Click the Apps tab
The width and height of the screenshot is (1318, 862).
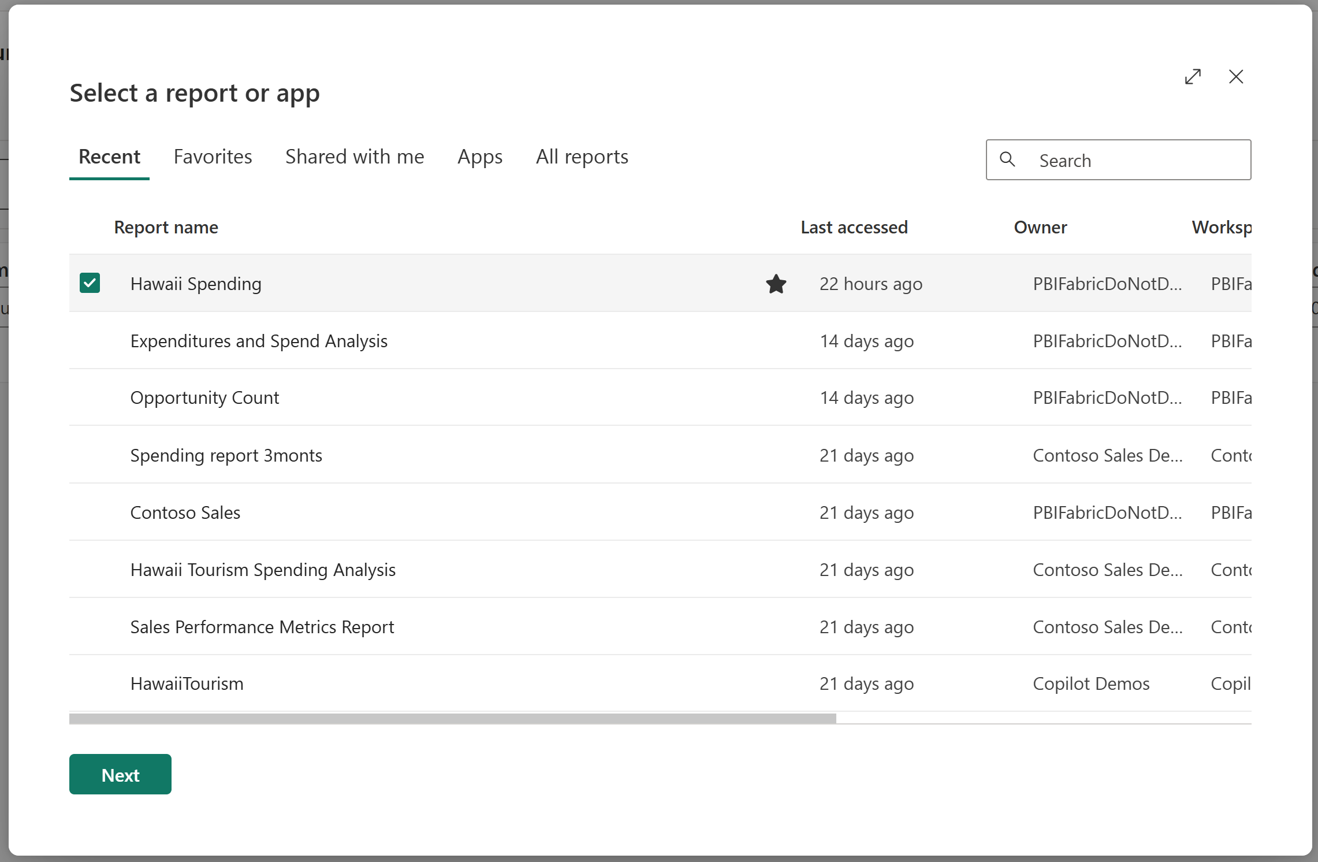tap(479, 155)
